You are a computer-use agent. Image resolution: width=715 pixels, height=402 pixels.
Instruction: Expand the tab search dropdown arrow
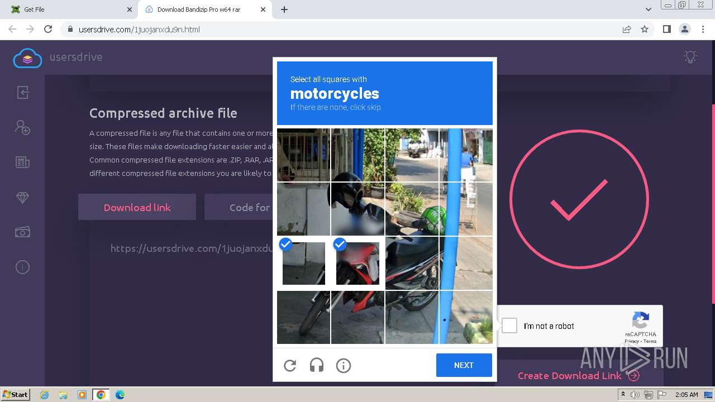pos(649,9)
